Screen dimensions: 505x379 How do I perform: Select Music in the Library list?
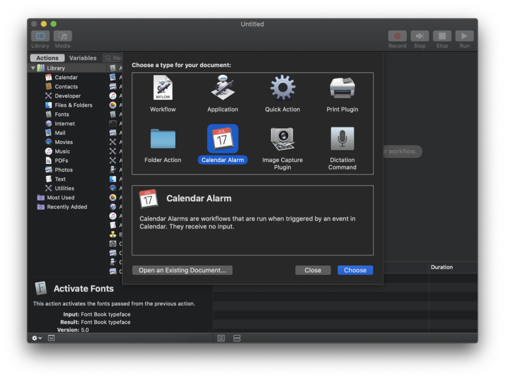(x=62, y=152)
